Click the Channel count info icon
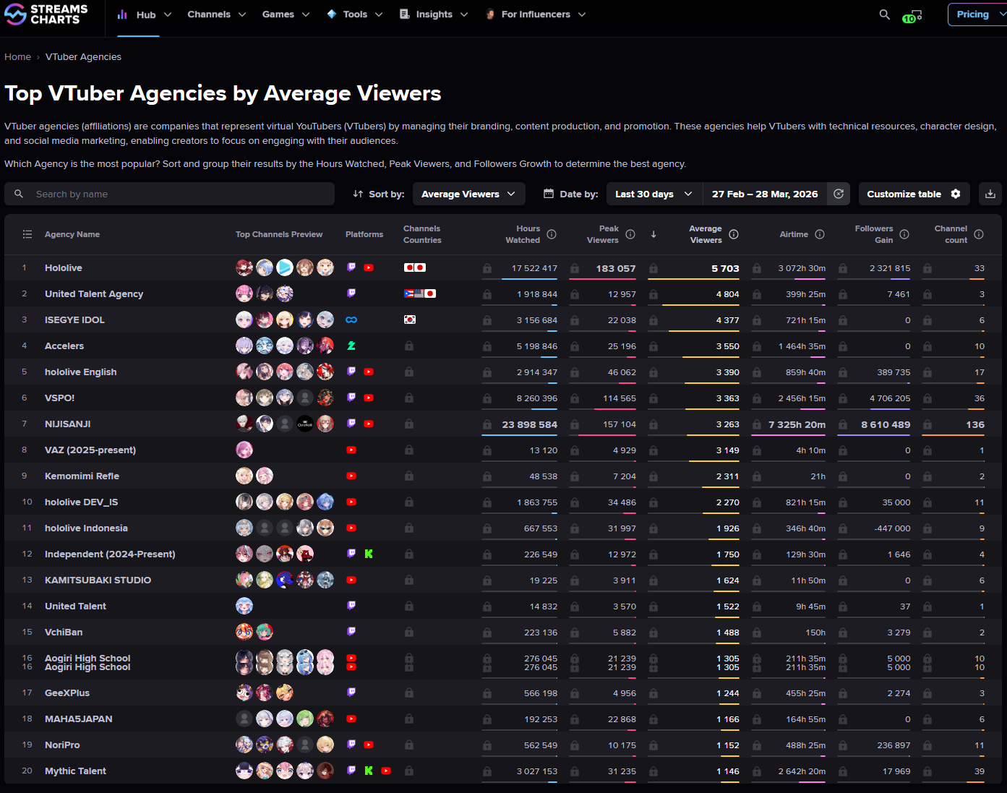1007x793 pixels. 979,234
